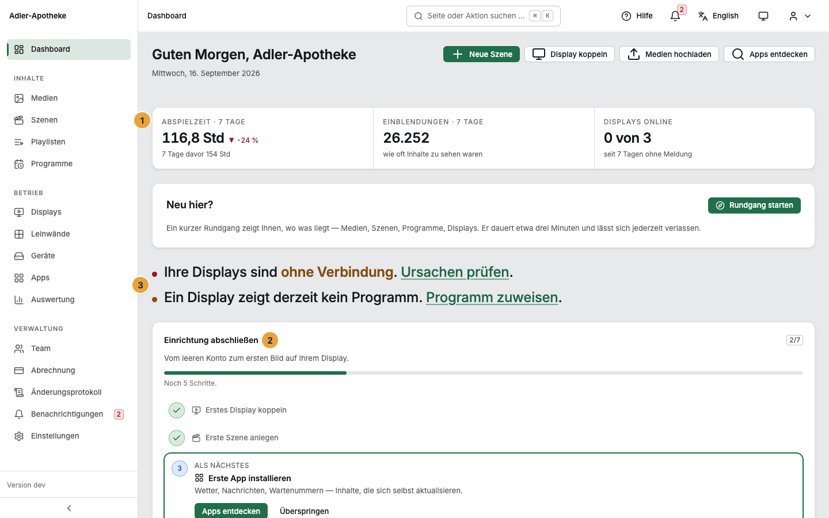The height and width of the screenshot is (518, 829).
Task: Click the checkmark for 'Erstes Display koppeln'
Action: pos(177,410)
